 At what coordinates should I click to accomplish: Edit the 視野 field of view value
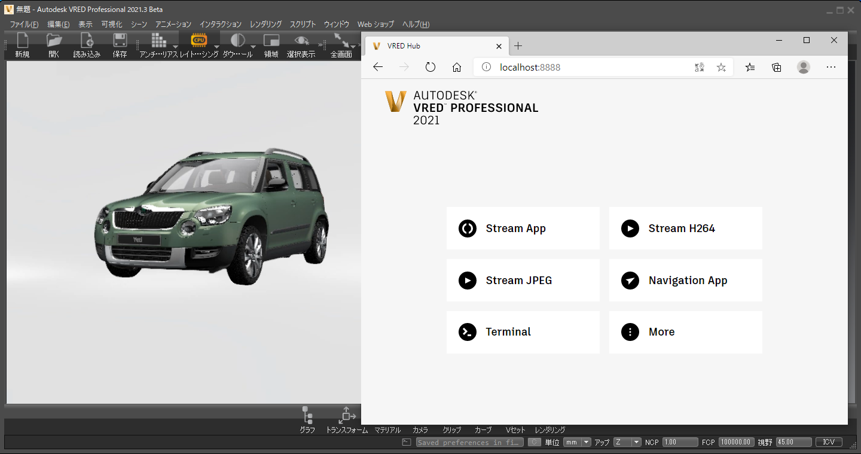tap(793, 442)
